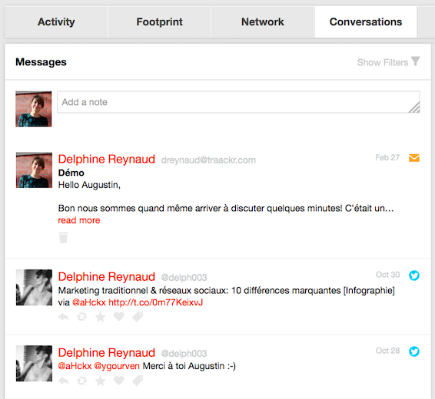Screen dimensions: 435x399
Task: Open the t.co/0m77KeixvJ link
Action: tap(156, 302)
